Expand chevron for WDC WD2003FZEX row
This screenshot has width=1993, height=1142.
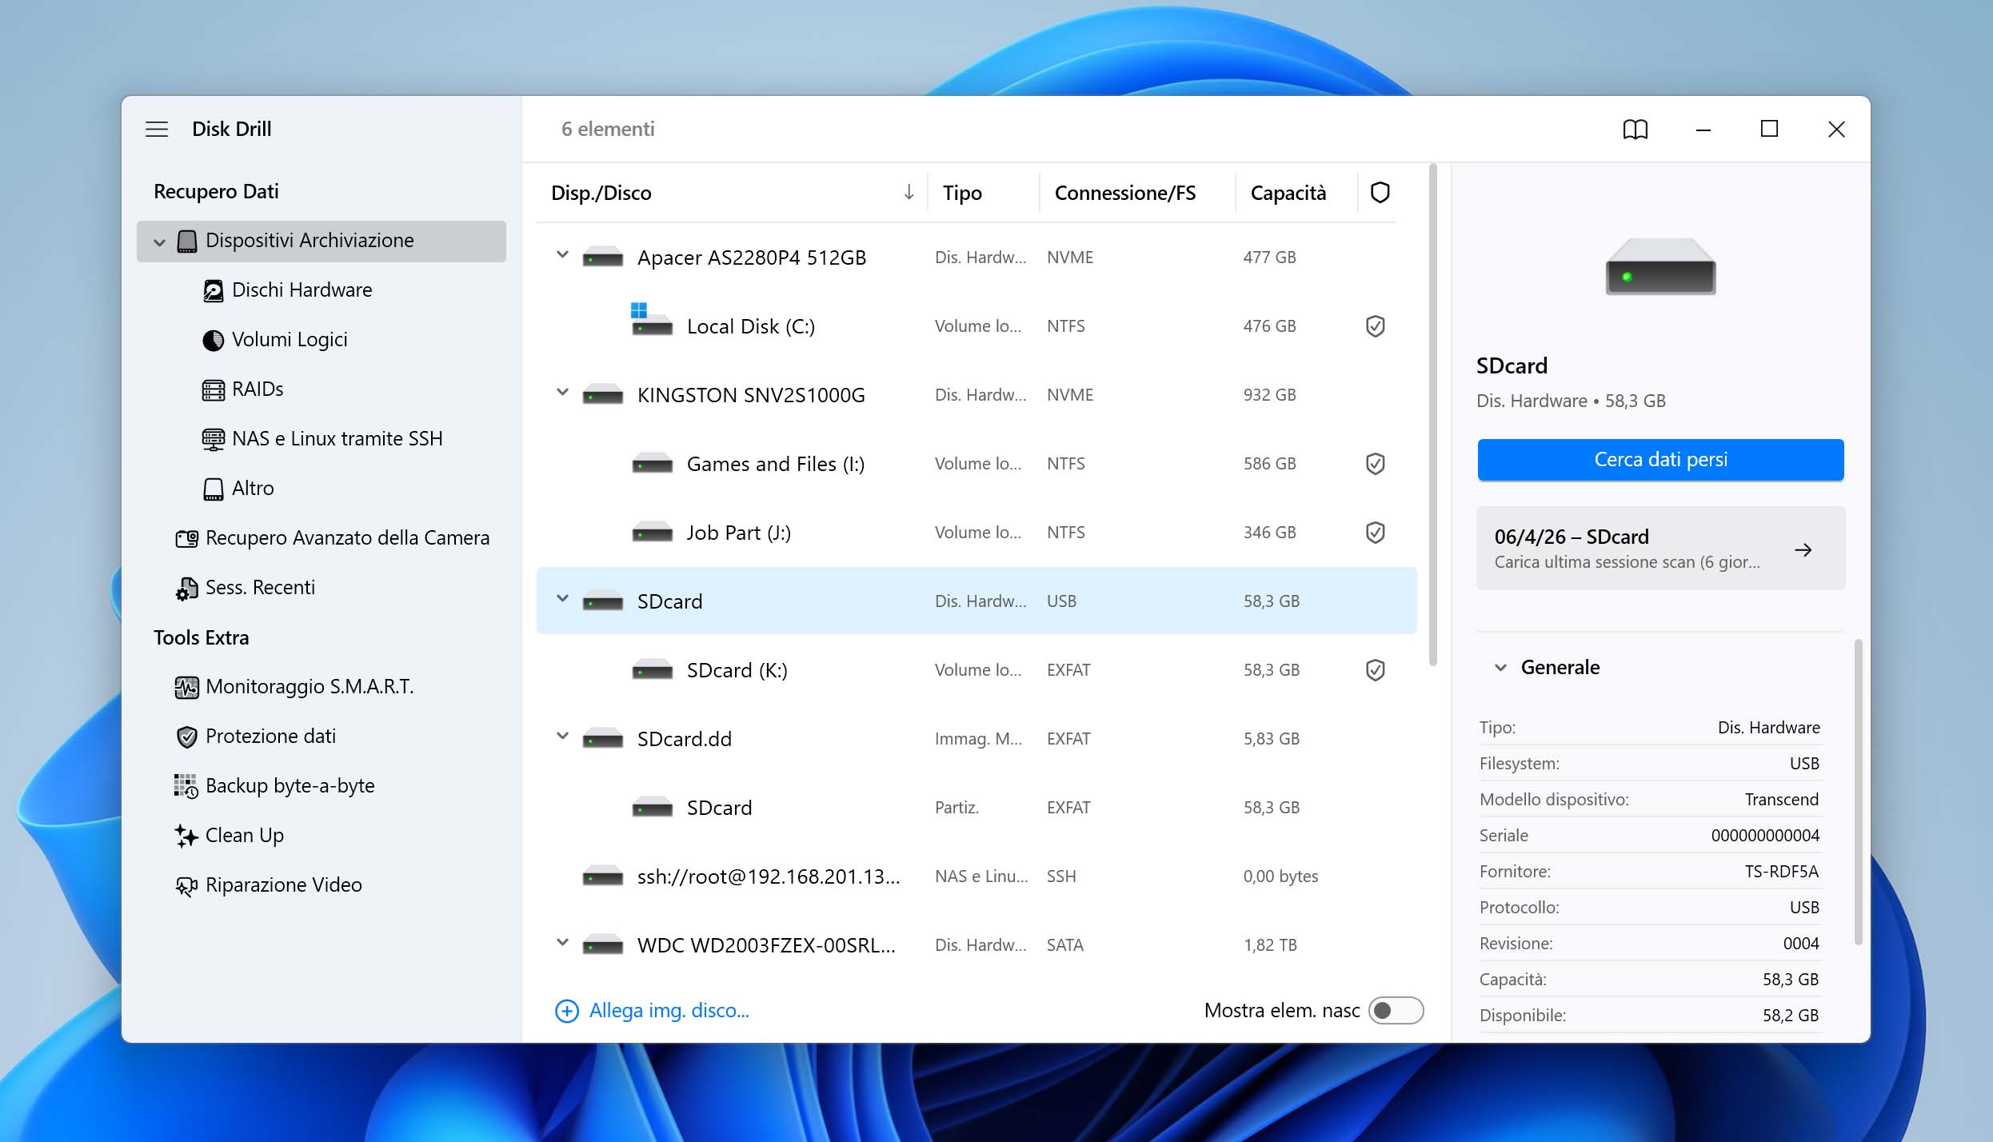[x=562, y=943]
